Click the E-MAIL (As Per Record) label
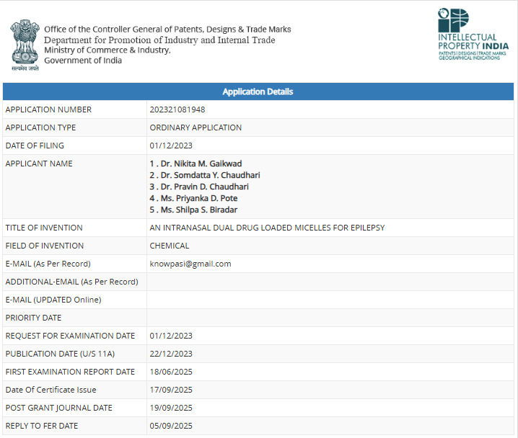 pyautogui.click(x=48, y=264)
